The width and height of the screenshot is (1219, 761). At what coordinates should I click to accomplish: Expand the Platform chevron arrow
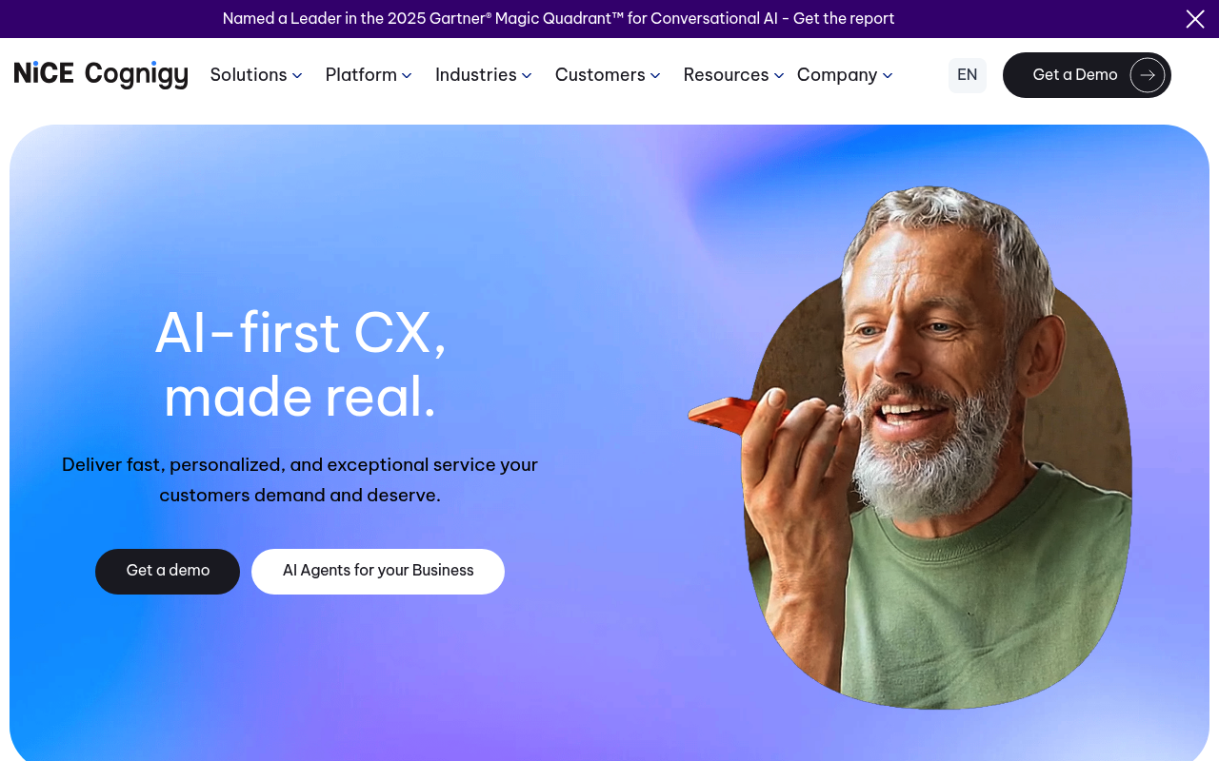pyautogui.click(x=407, y=76)
